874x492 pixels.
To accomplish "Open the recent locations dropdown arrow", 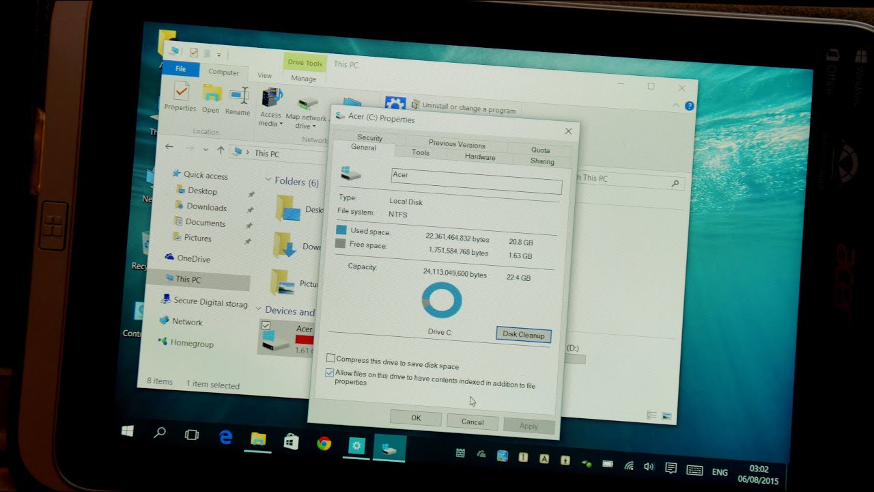I will (207, 149).
